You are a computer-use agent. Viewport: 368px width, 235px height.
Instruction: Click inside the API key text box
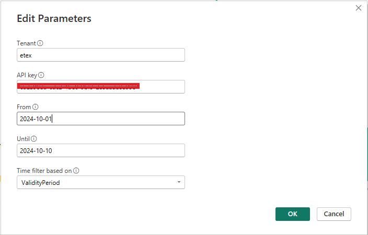[101, 87]
